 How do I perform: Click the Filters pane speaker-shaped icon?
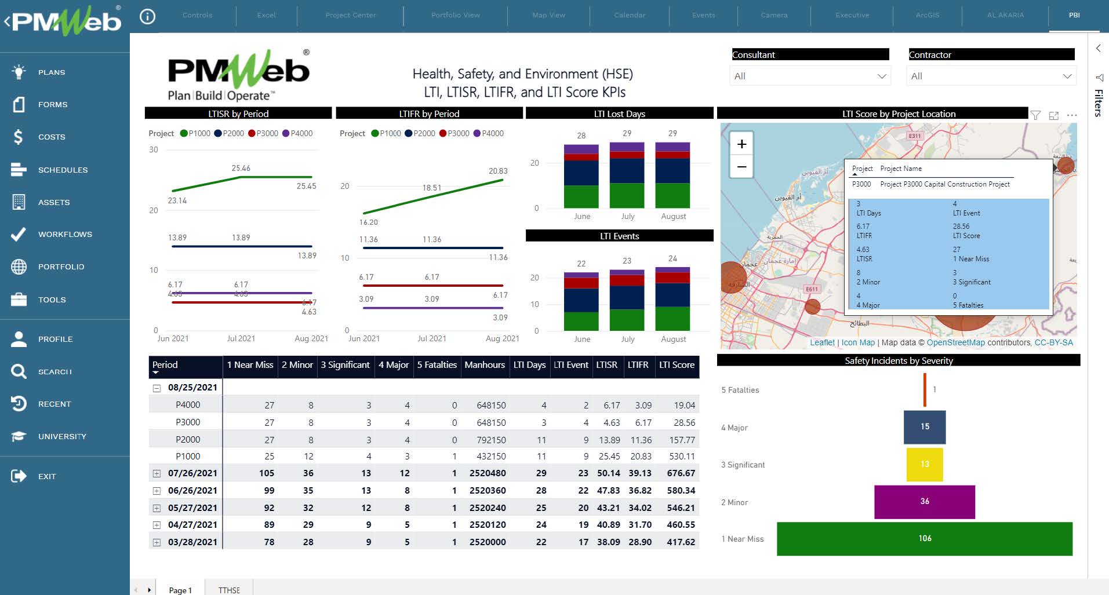click(x=1099, y=77)
